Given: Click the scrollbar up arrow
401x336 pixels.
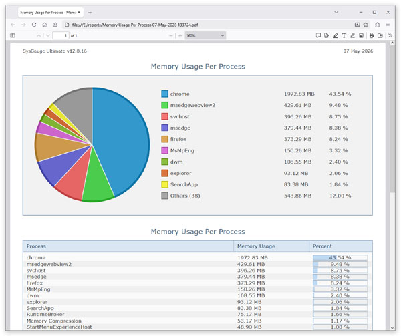Looking at the screenshot, I should (392, 43).
